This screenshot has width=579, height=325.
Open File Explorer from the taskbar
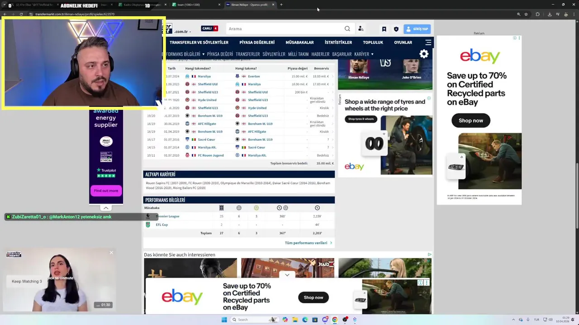click(x=295, y=320)
